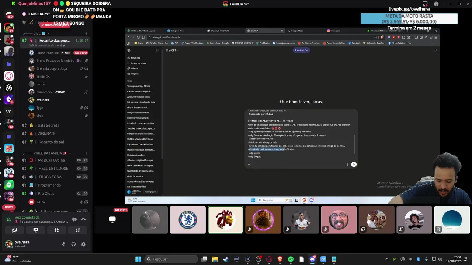Image resolution: width=472 pixels, height=265 pixels.
Task: Select the AO VIVO stream tile
Action: coord(112,220)
